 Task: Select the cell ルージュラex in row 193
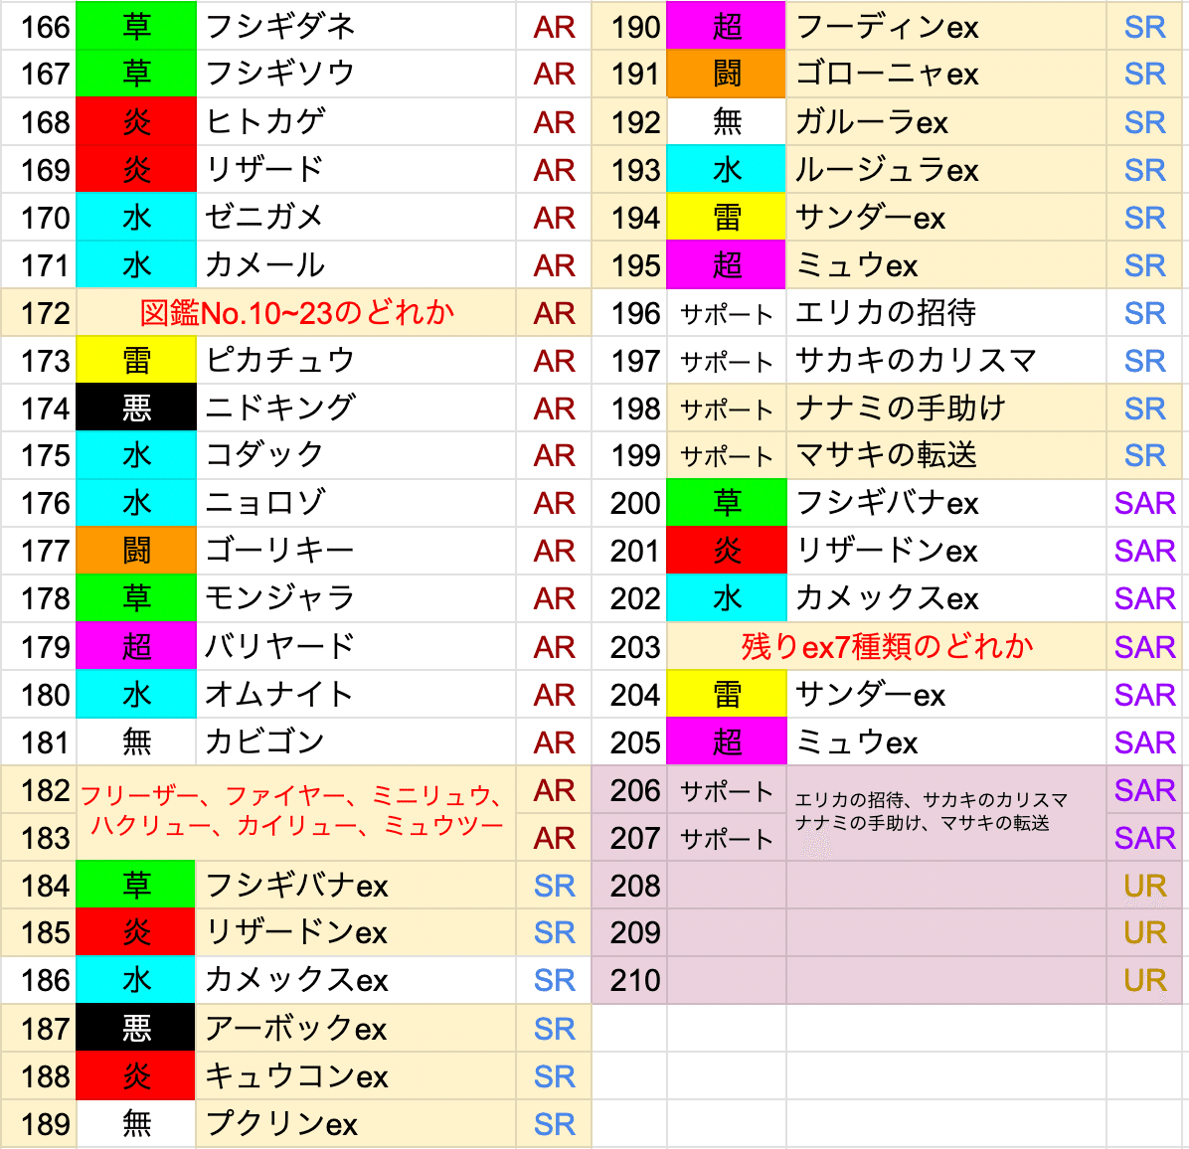tap(945, 170)
